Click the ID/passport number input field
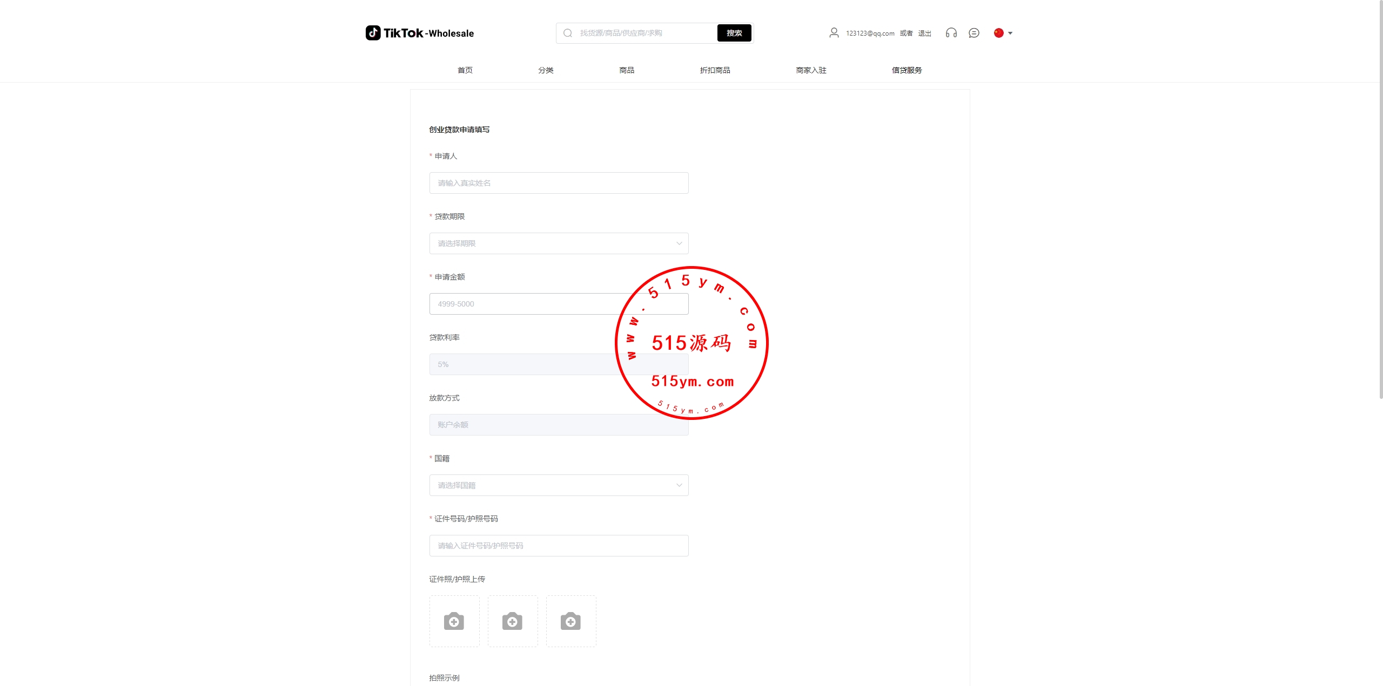 coord(559,546)
